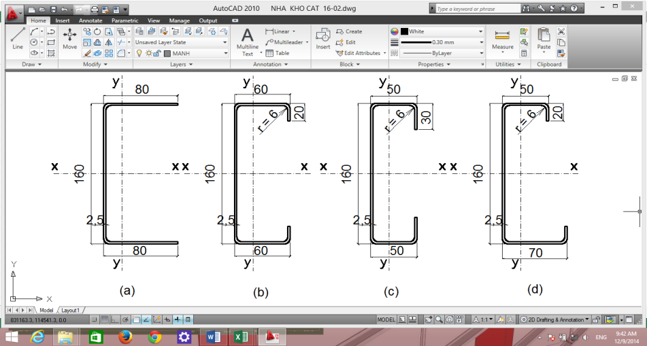Expand the Draw panel
Viewport: 647px width, 346px height.
click(32, 65)
